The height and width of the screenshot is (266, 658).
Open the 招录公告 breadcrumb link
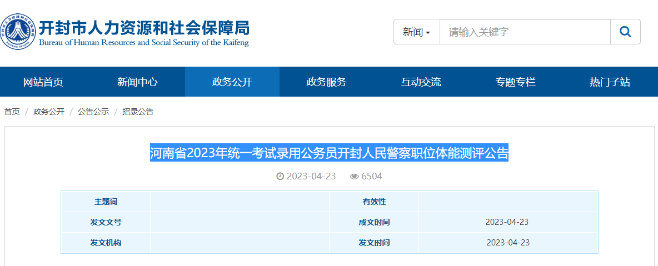click(138, 112)
